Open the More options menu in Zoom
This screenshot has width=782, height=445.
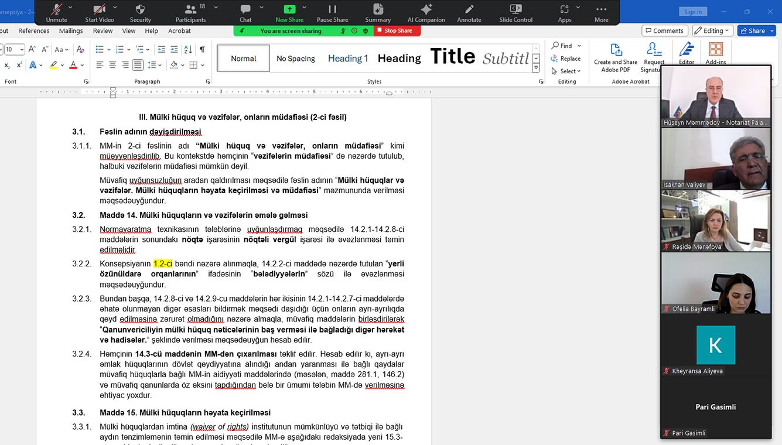coord(601,12)
